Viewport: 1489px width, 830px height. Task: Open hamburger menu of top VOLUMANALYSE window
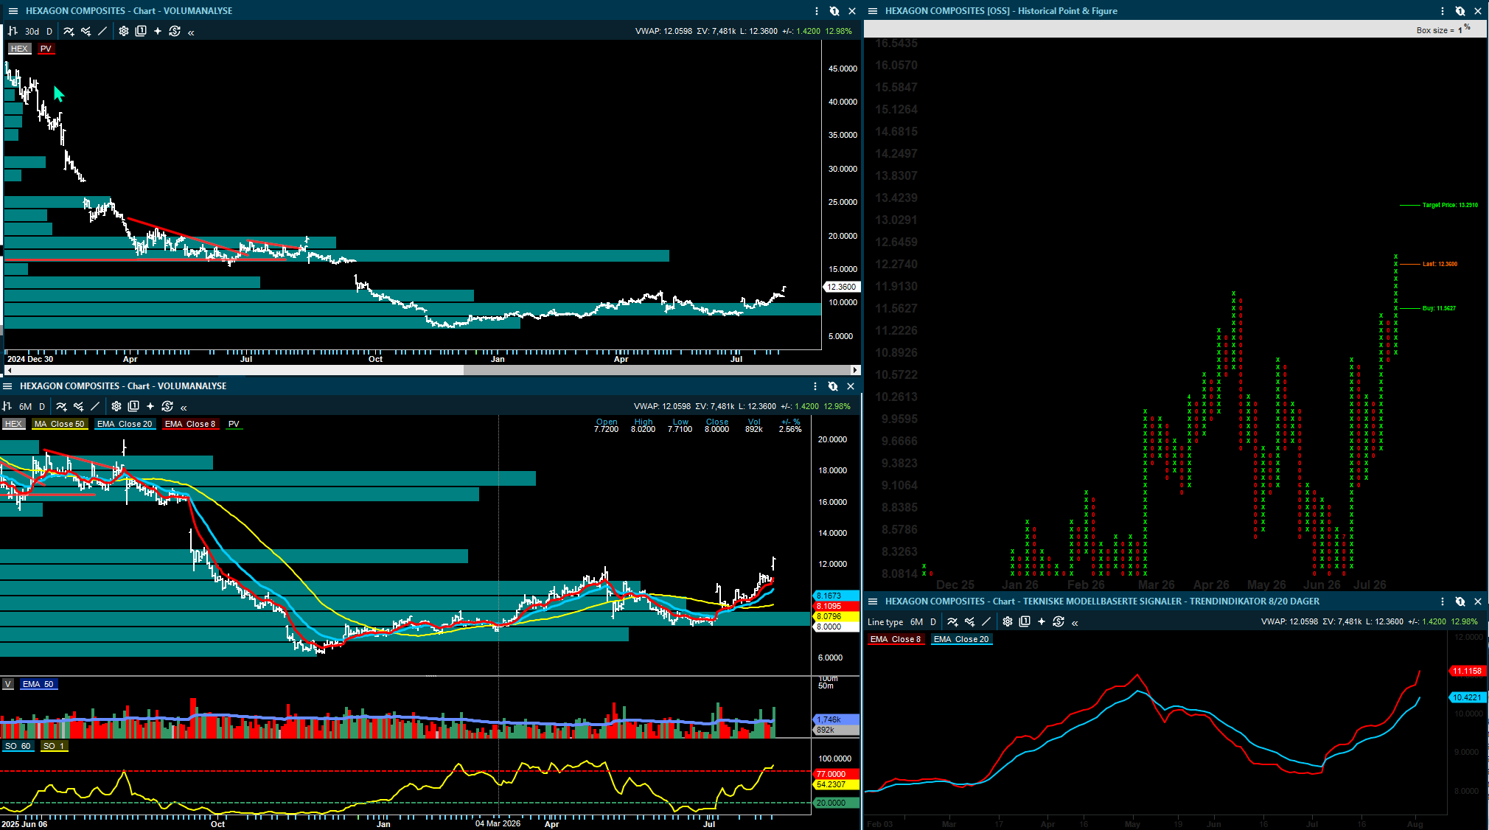[x=13, y=11]
